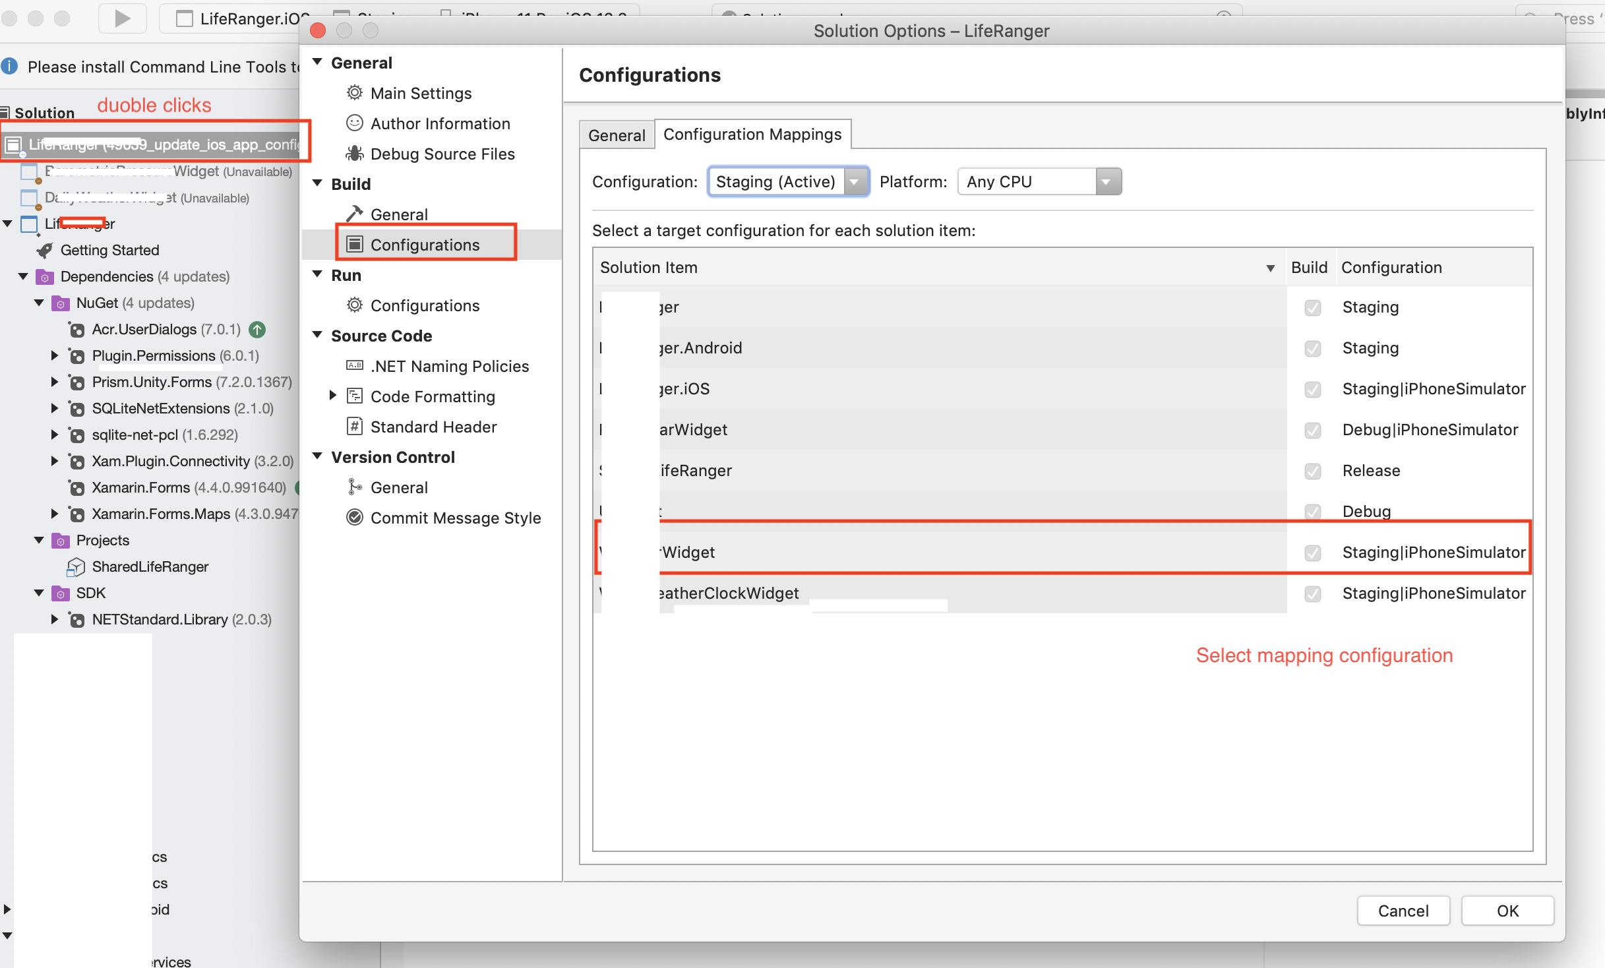Click the .NET Naming Policies icon

point(355,365)
